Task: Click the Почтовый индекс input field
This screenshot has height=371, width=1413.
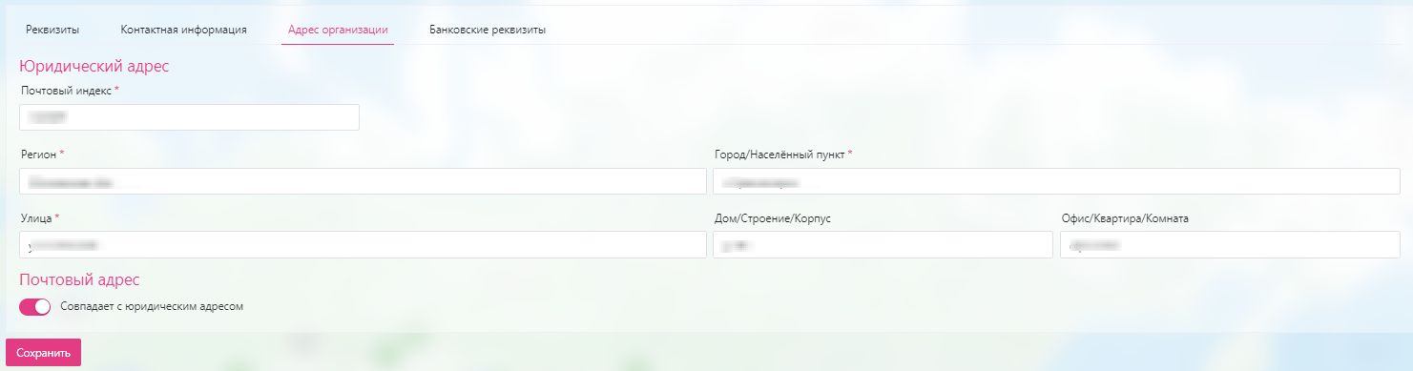Action: pyautogui.click(x=189, y=117)
